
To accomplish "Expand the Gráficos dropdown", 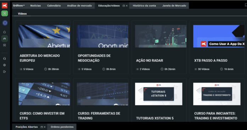I will (19, 6).
